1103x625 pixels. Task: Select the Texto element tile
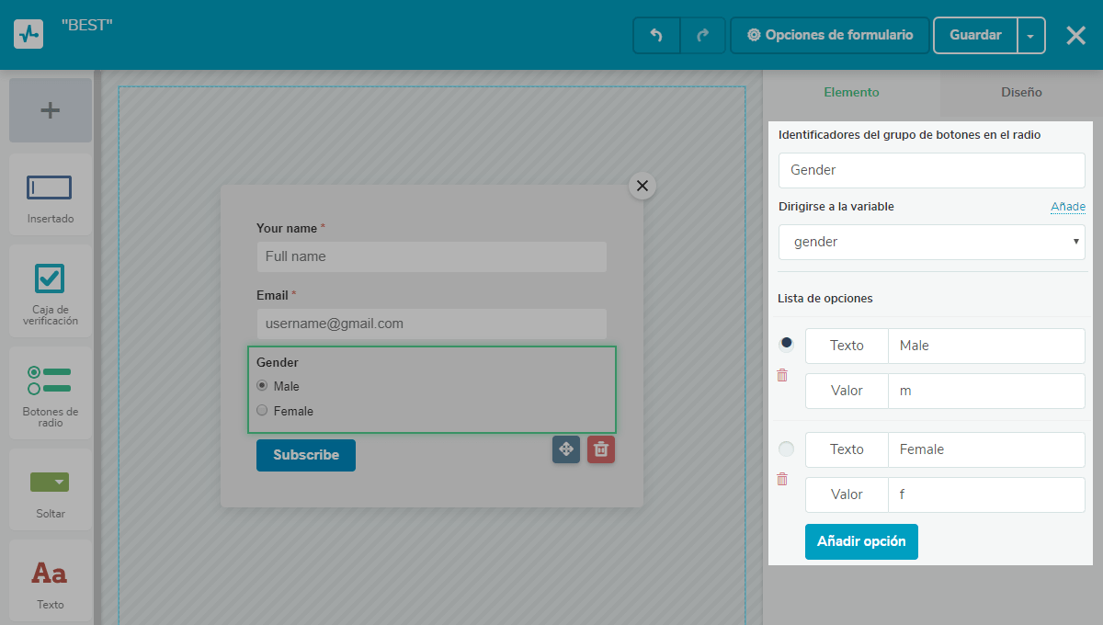(x=51, y=581)
